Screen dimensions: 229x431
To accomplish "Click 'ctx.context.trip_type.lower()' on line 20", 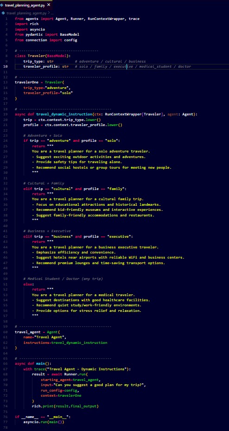I will tap(70, 120).
